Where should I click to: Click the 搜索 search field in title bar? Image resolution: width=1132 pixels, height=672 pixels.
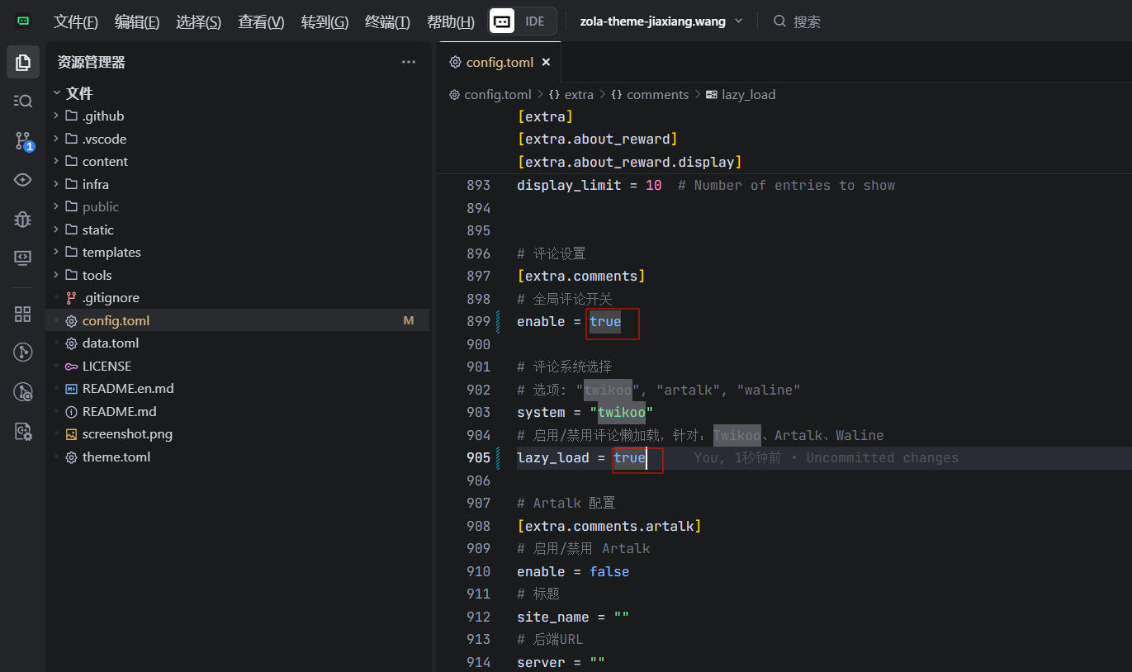point(807,21)
